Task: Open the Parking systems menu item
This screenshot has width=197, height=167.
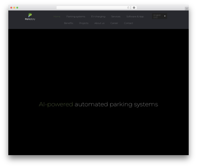Action: coord(76,17)
